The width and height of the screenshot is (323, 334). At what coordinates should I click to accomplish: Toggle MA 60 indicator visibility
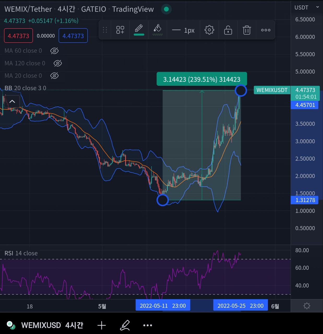(x=54, y=51)
